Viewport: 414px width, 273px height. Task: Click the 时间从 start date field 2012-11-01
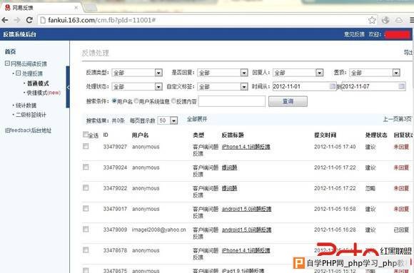304,86
